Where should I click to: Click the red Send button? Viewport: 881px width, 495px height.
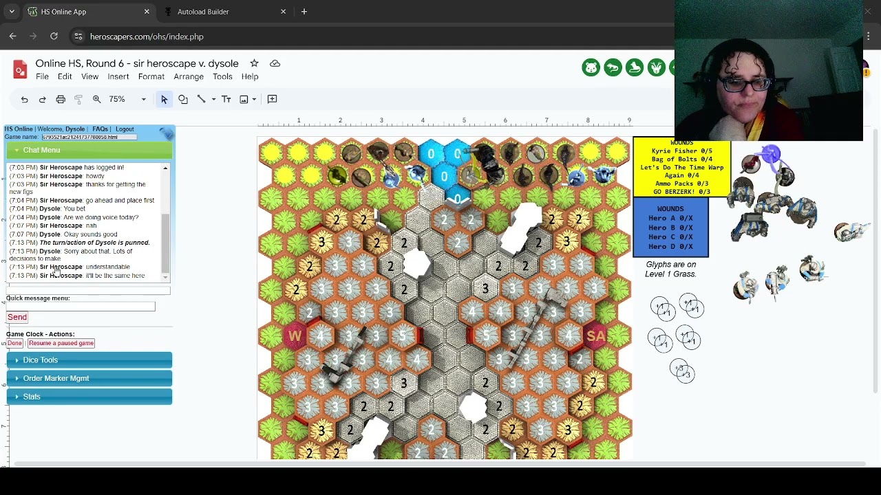(x=17, y=317)
